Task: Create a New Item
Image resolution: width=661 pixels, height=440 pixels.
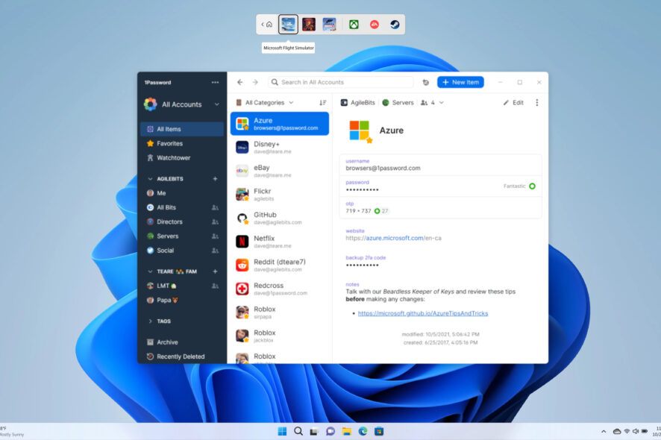Action: [x=460, y=82]
